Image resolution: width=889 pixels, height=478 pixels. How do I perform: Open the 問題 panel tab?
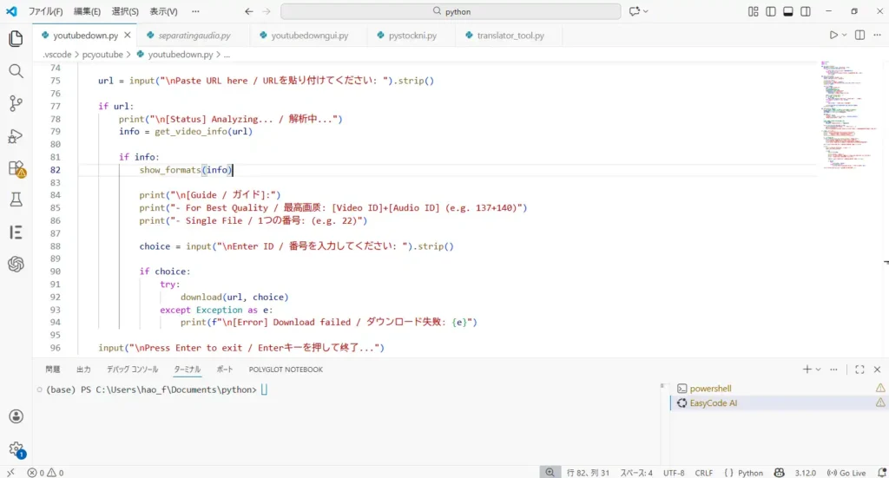coord(53,370)
